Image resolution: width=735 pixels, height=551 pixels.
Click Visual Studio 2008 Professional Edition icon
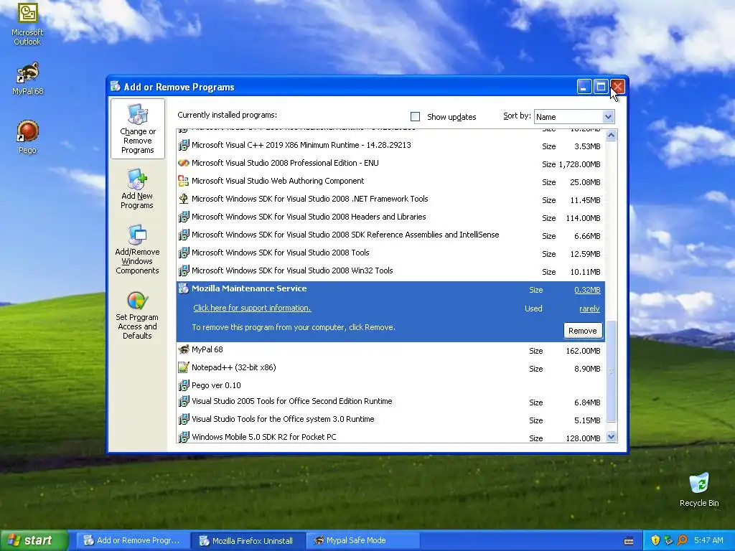(x=184, y=163)
